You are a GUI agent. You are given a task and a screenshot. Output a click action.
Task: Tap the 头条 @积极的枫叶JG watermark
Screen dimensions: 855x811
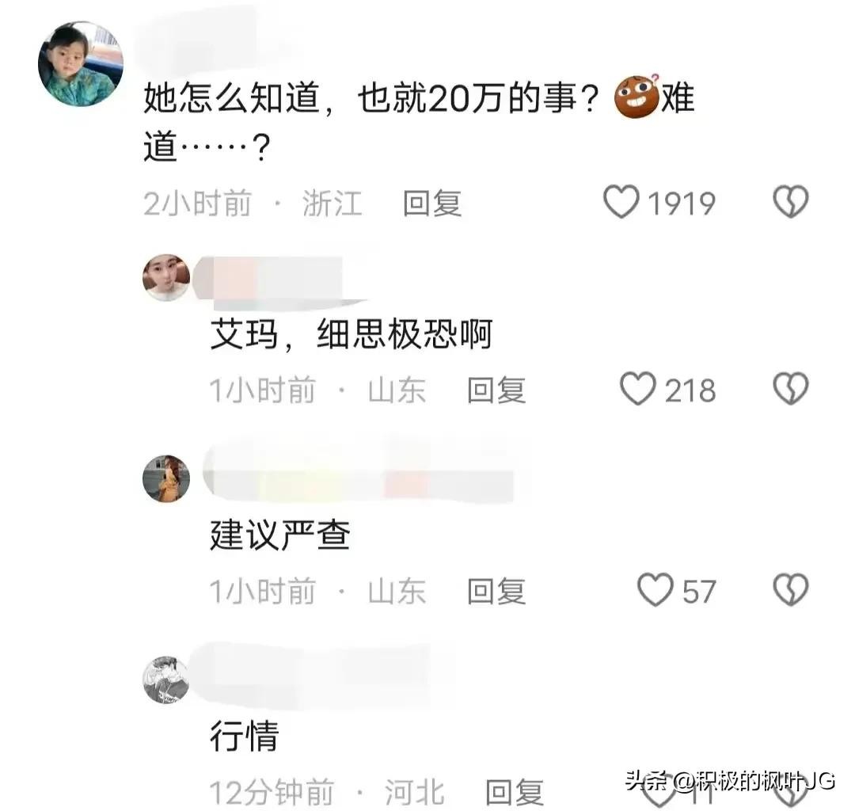tap(730, 781)
